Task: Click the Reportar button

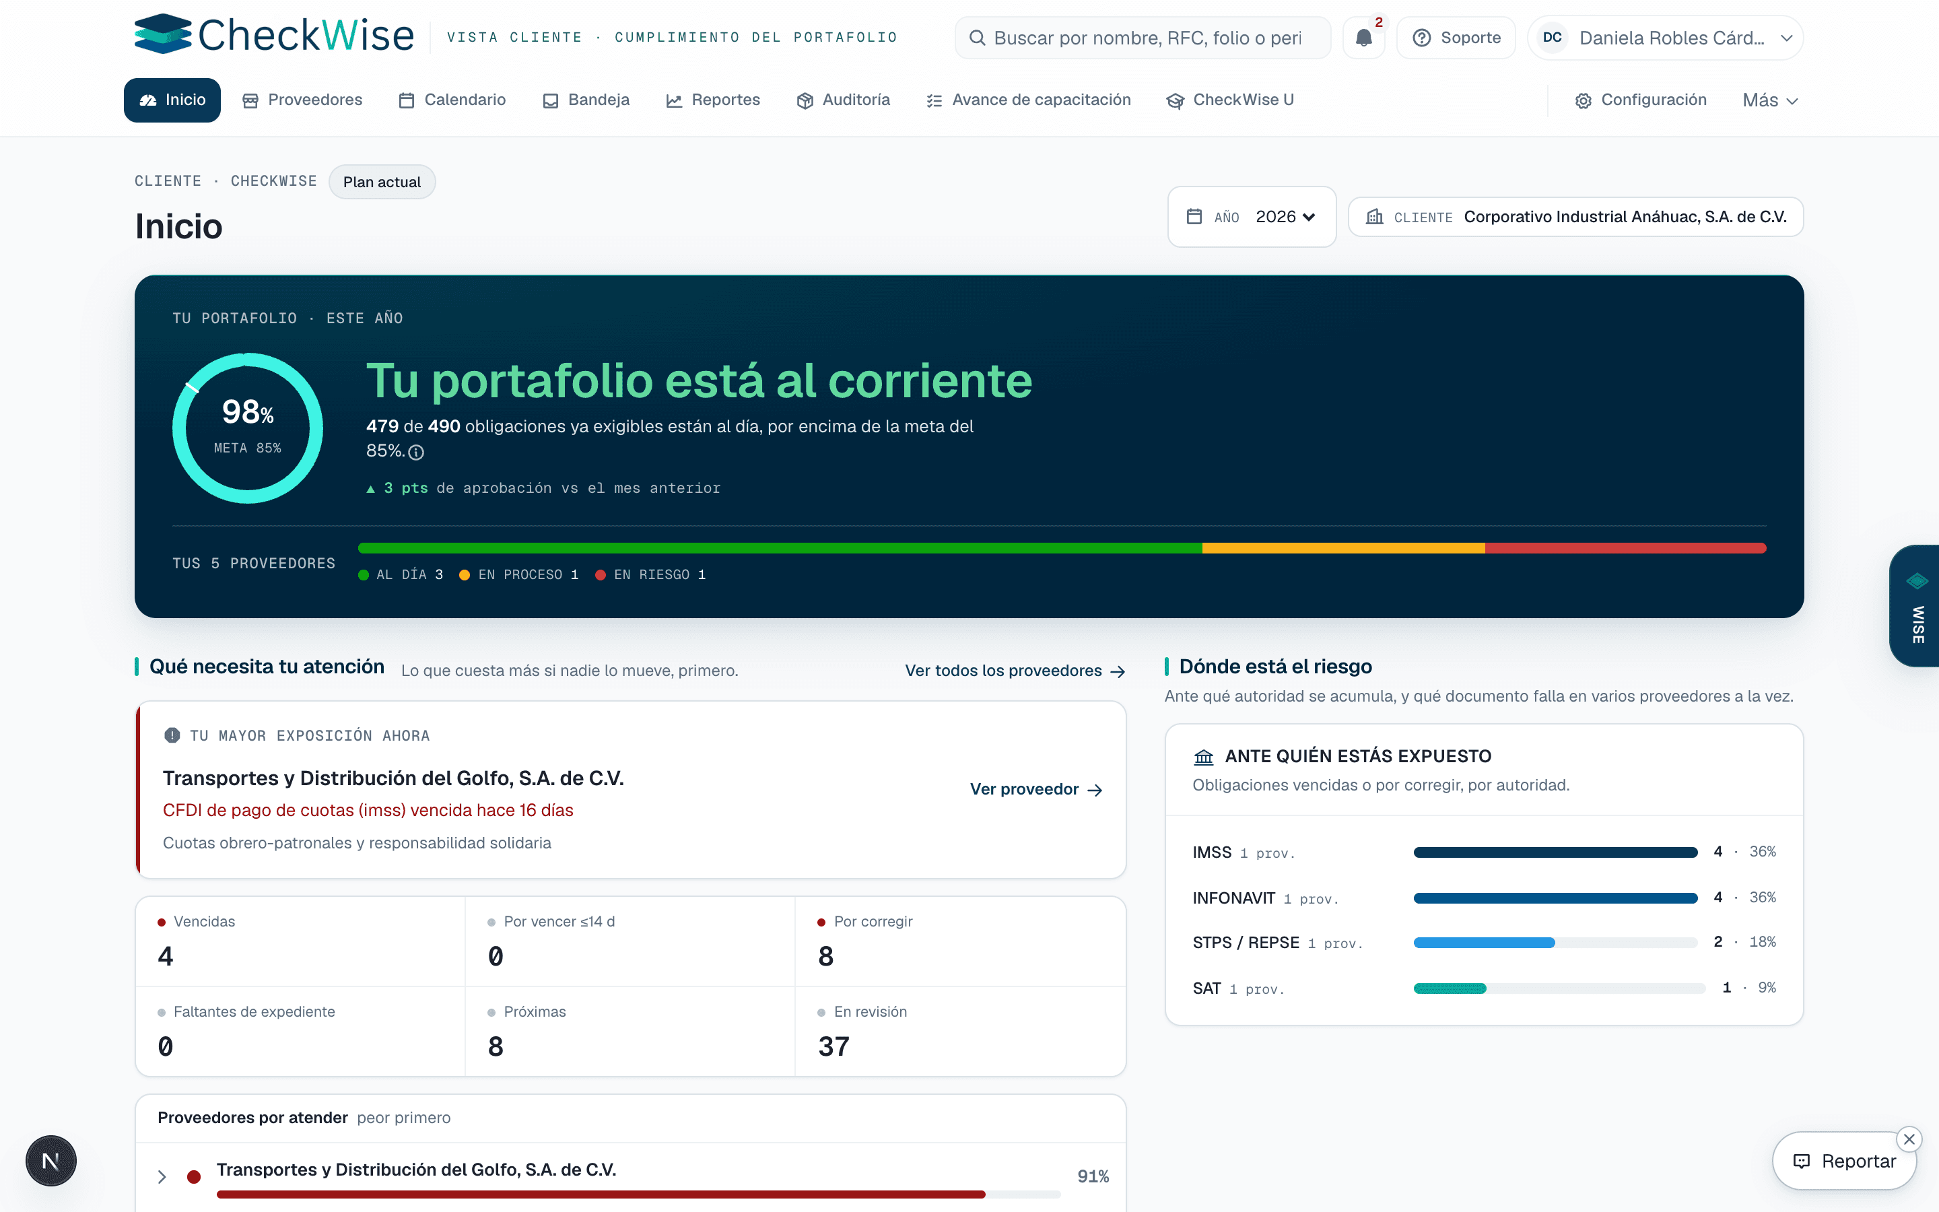Action: tap(1843, 1161)
